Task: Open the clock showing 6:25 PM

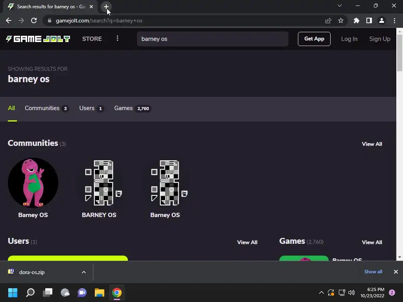Action: coord(372,293)
